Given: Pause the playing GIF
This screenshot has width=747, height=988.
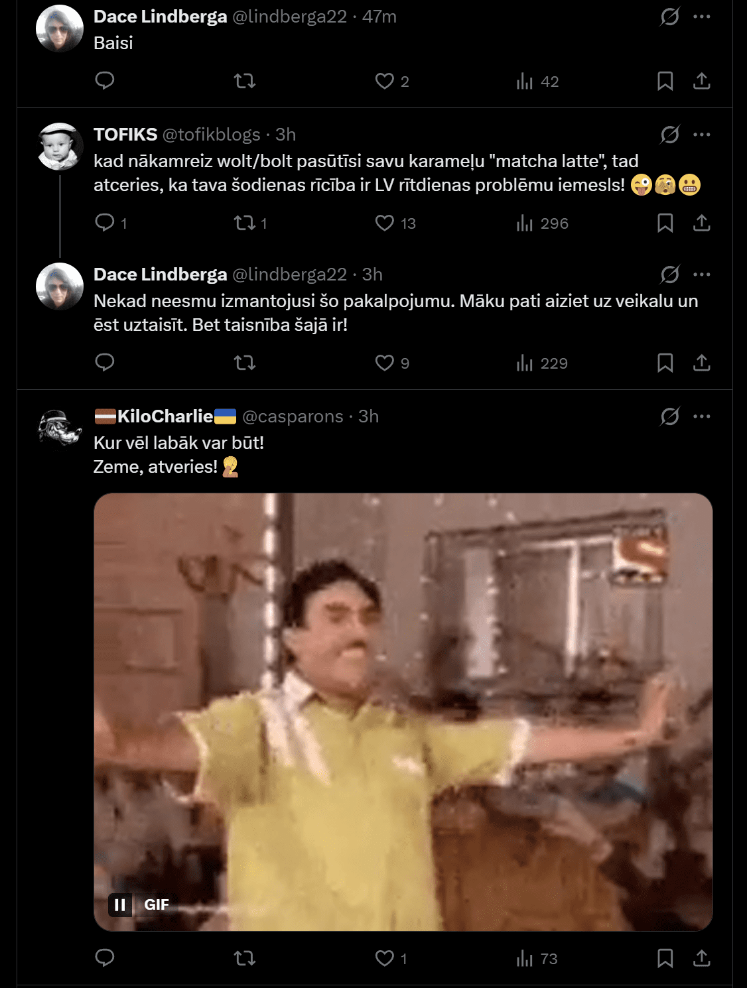Looking at the screenshot, I should (120, 904).
